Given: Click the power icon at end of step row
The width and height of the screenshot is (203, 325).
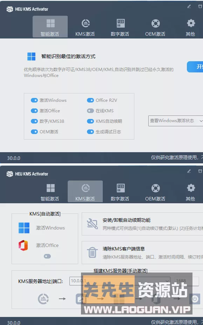Looking at the screenshot, I should (195, 299).
